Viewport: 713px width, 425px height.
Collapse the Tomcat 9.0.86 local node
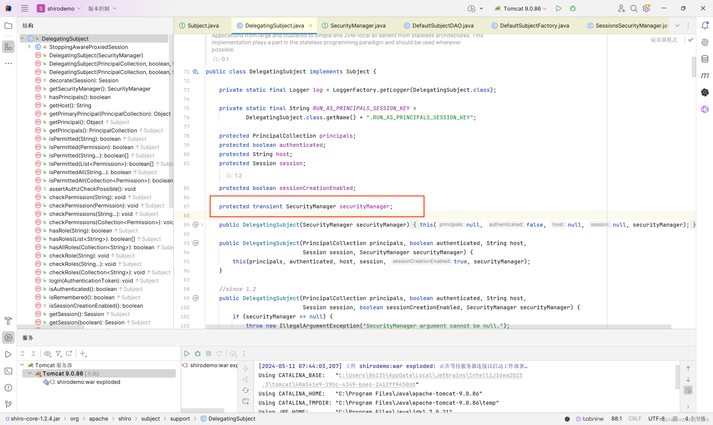point(30,373)
